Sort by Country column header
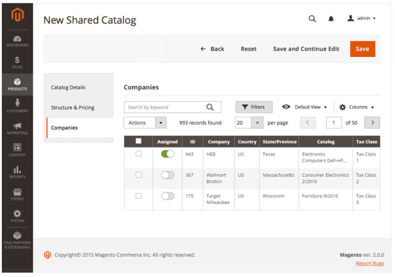This screenshot has width=395, height=277. [x=247, y=142]
